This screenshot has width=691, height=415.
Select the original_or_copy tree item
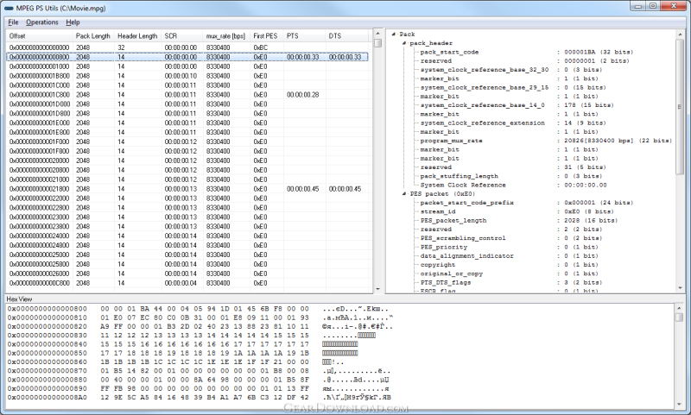[x=452, y=274]
